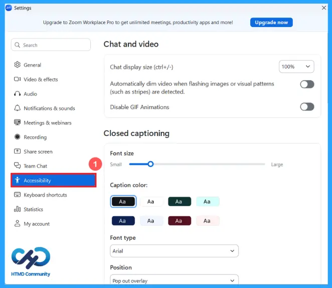Open the Chat display size 100% dropdown
The image size is (332, 288).
click(296, 66)
